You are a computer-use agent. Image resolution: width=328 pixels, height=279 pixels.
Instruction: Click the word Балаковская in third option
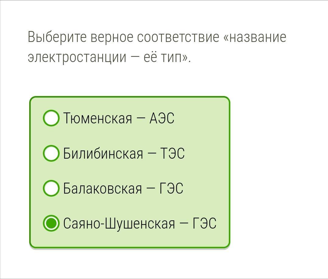coord(103,188)
